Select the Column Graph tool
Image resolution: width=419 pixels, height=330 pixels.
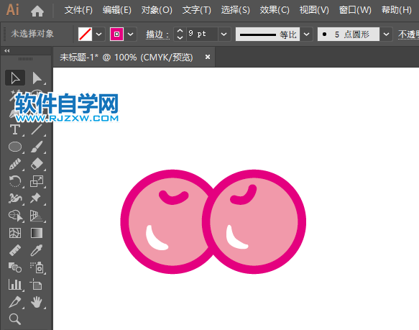tap(15, 285)
